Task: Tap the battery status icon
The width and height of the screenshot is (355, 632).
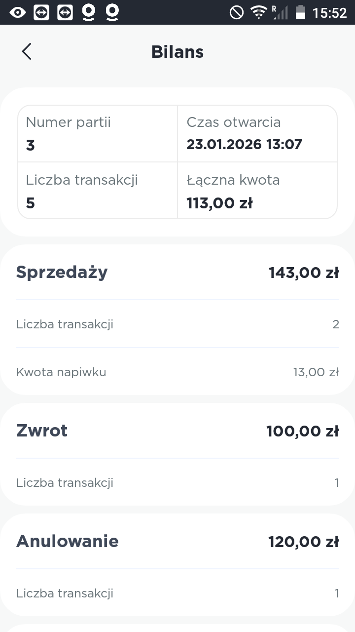Action: 300,12
